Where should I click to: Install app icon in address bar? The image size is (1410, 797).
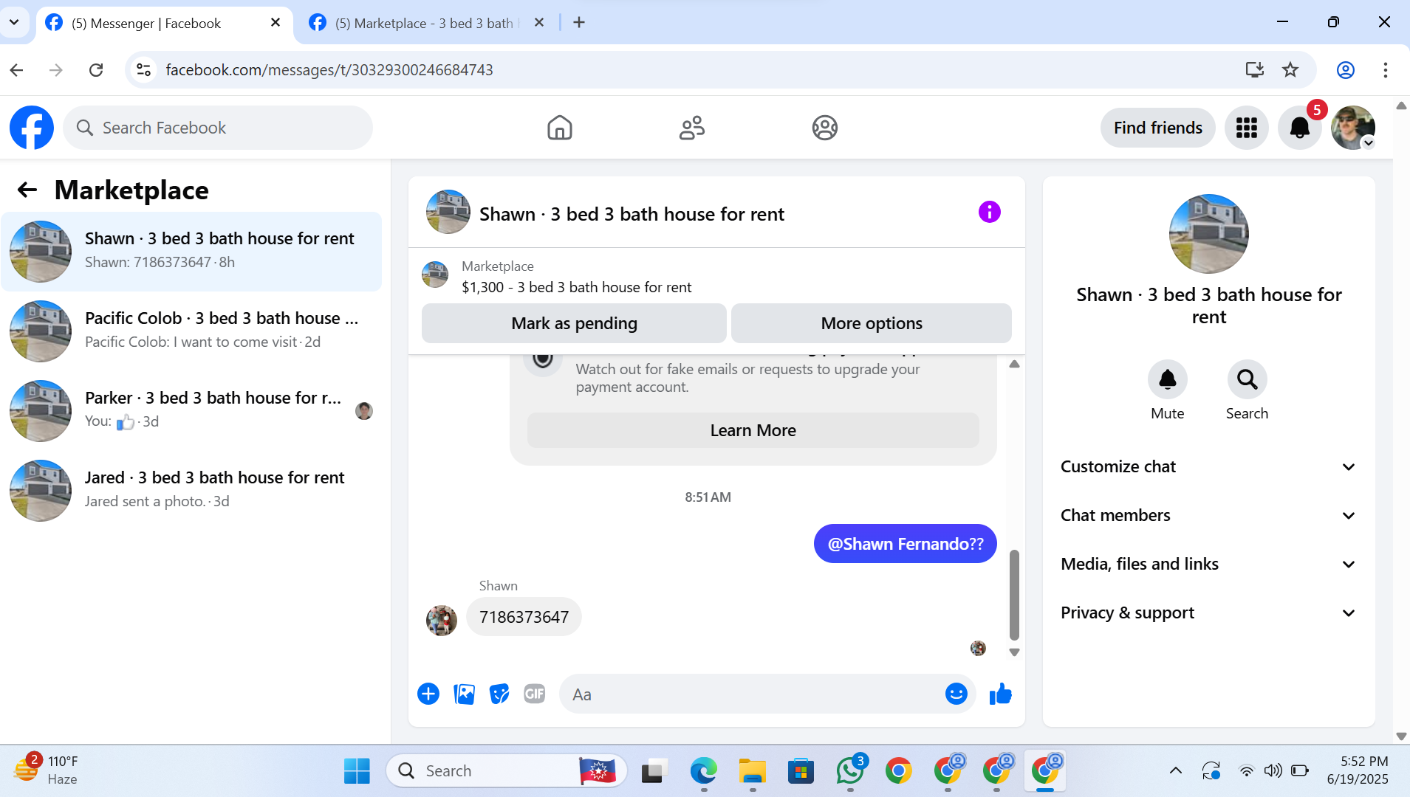click(1255, 70)
